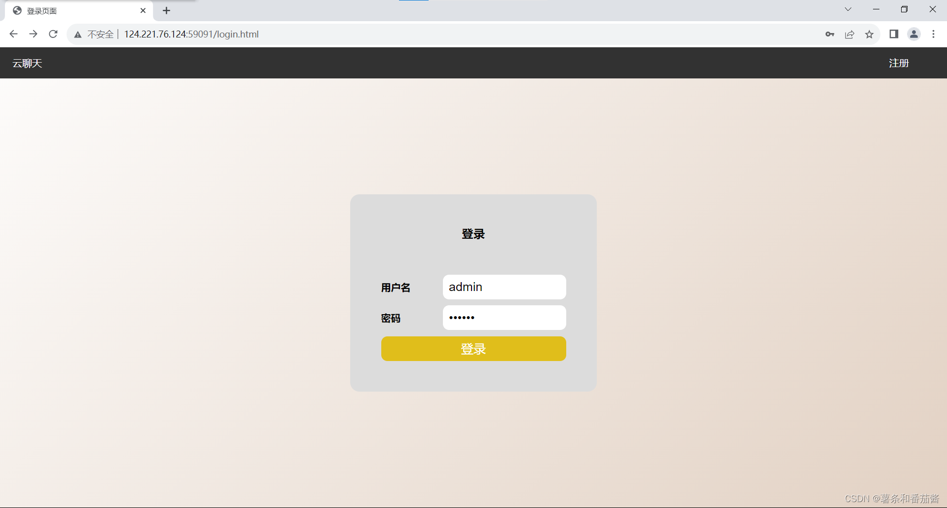Click the 密码 label
The image size is (947, 508).
coord(391,318)
